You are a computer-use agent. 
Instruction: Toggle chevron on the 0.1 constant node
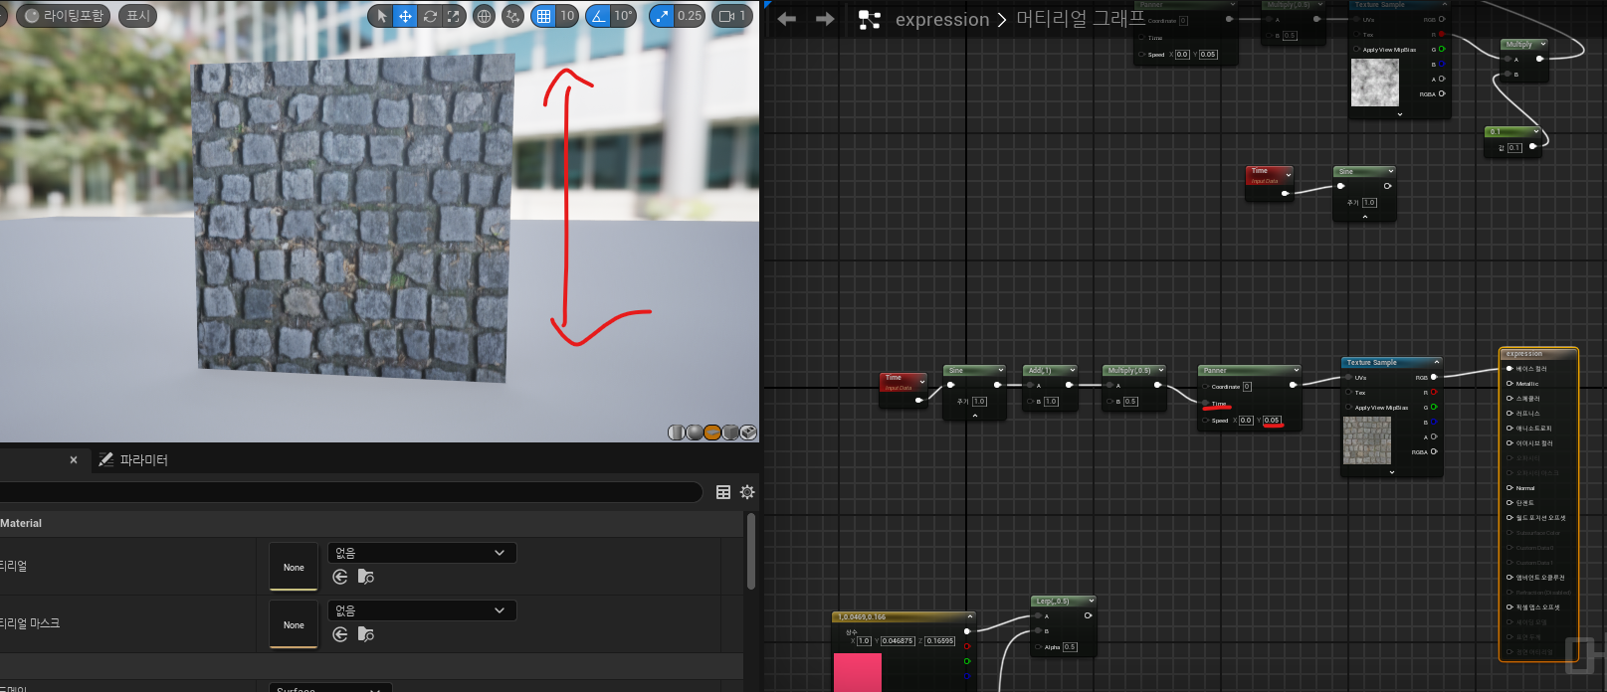tap(1536, 131)
